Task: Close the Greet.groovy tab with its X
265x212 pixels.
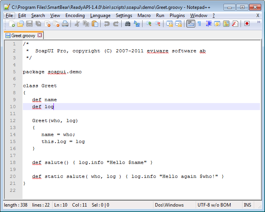Action: point(40,35)
